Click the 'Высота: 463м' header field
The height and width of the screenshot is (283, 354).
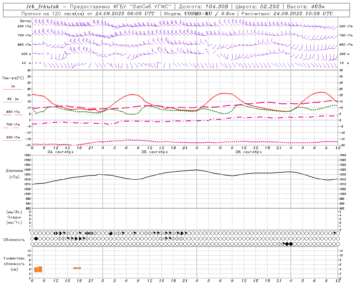[x=306, y=7]
